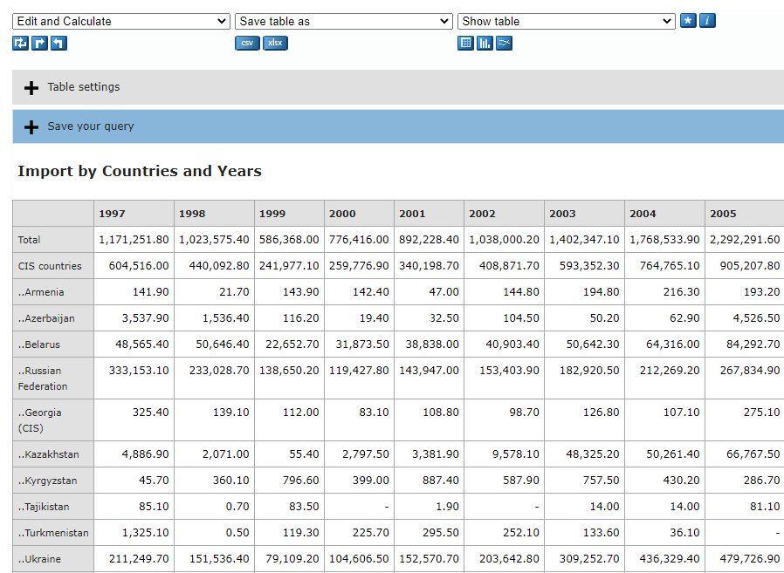Click Total 2005 value 2,292,291.60
This screenshot has height=573, width=784.
(x=745, y=240)
